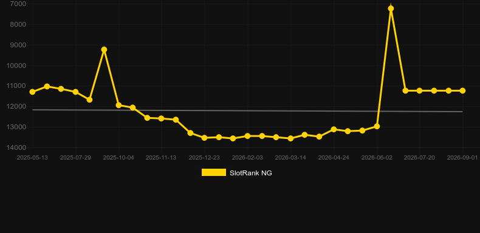Image resolution: width=480 pixels, height=233 pixels.
Task: Click the data point for 2026-07-20
Action: pos(420,91)
